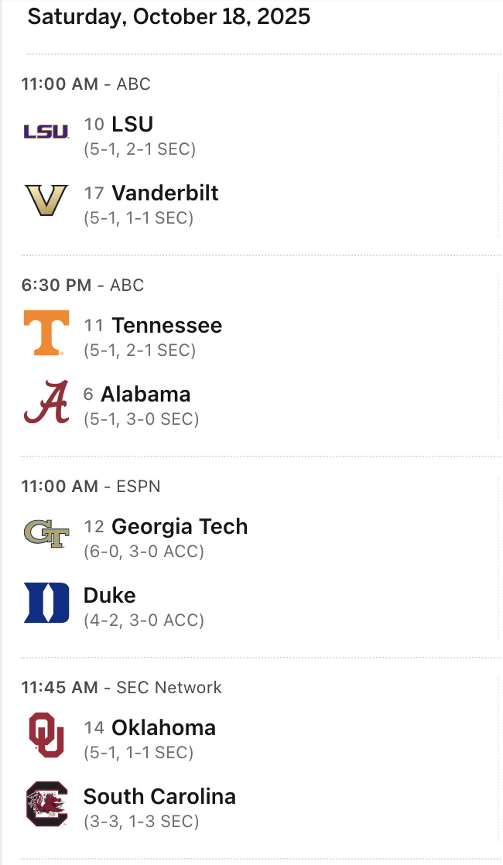
Task: Open the Vanderbilt team link
Action: pos(165,193)
